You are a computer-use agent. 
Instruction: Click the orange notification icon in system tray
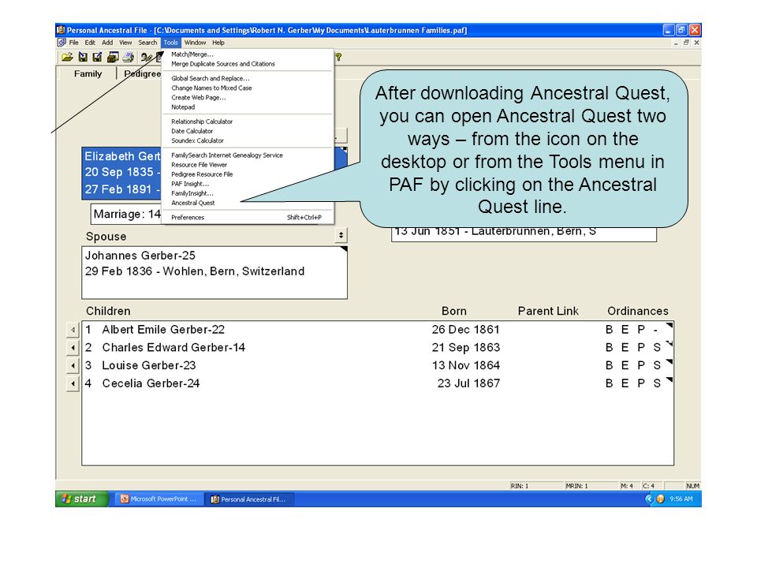coord(660,499)
